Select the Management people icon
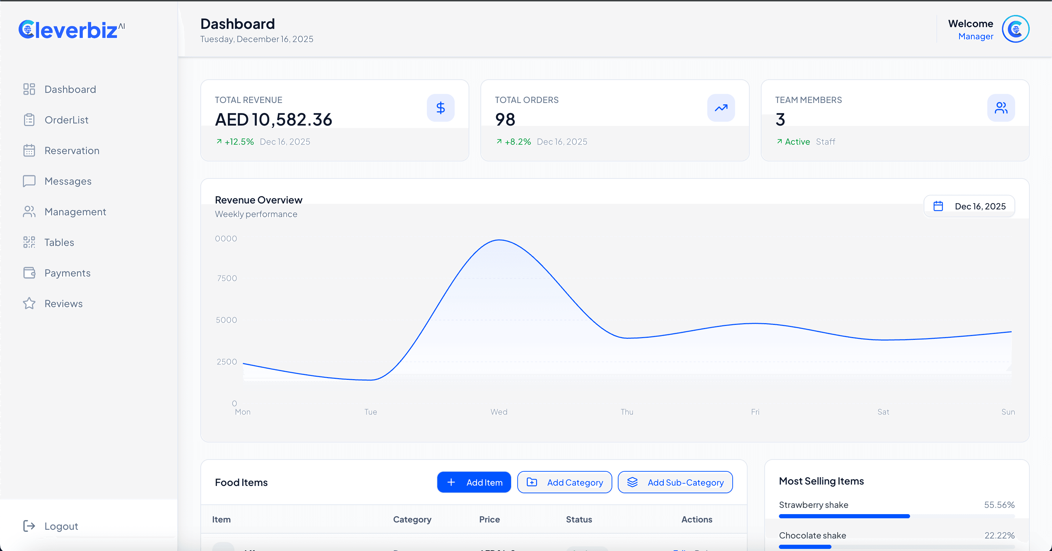1052x551 pixels. pyautogui.click(x=29, y=211)
